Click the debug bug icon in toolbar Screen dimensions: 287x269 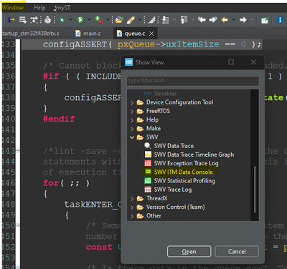click(62, 20)
